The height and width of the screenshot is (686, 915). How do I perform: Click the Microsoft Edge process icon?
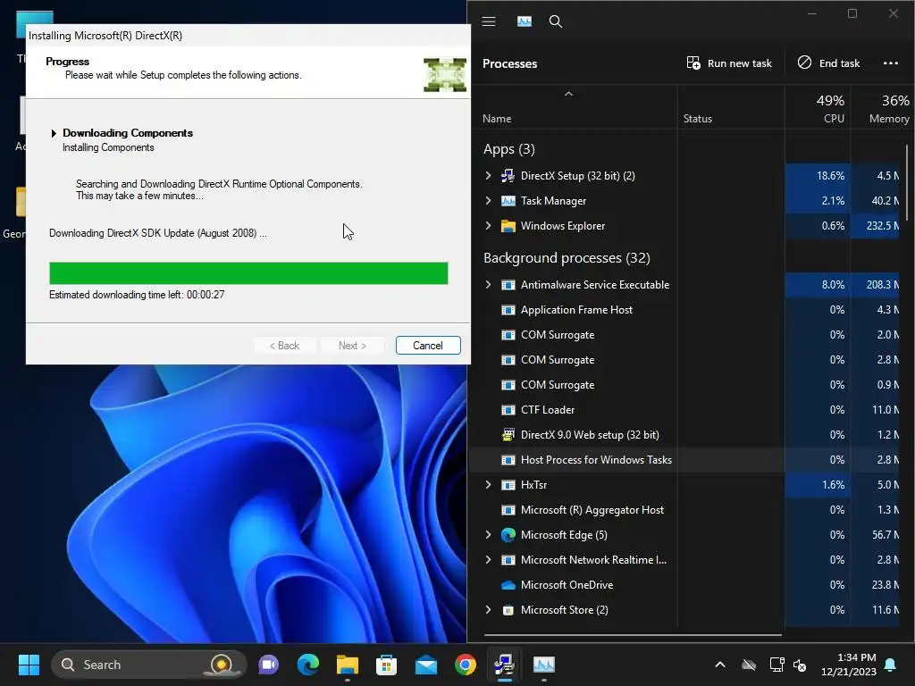[x=508, y=535]
